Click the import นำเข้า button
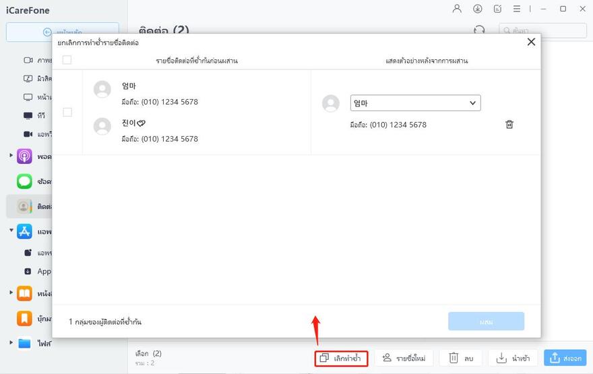Viewport: 593px width, 374px height. click(513, 358)
